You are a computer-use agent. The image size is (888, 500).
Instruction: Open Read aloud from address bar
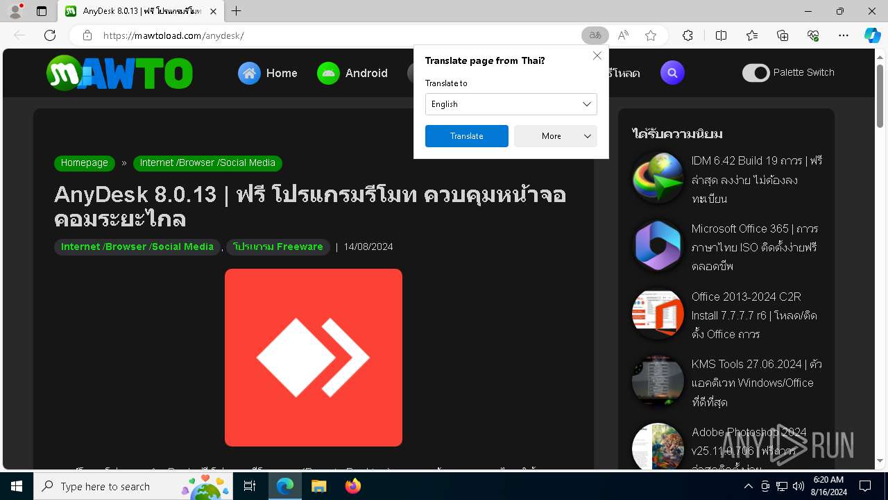click(623, 35)
